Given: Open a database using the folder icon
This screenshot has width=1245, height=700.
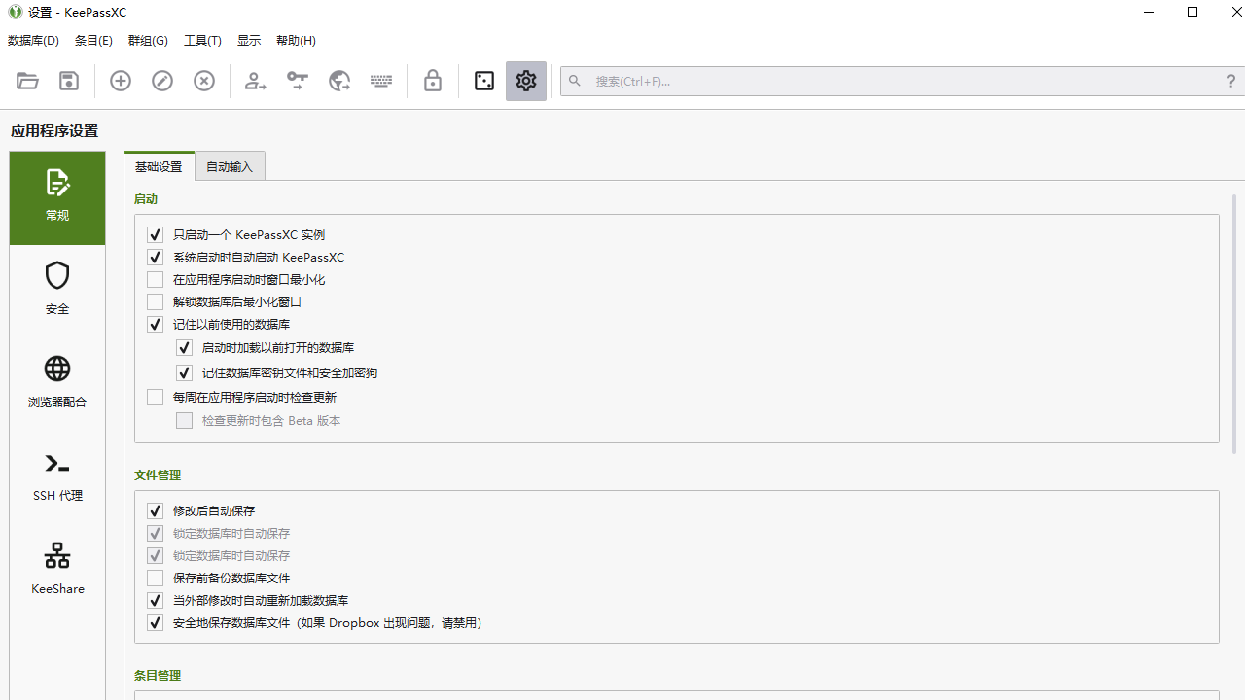Looking at the screenshot, I should (x=26, y=81).
